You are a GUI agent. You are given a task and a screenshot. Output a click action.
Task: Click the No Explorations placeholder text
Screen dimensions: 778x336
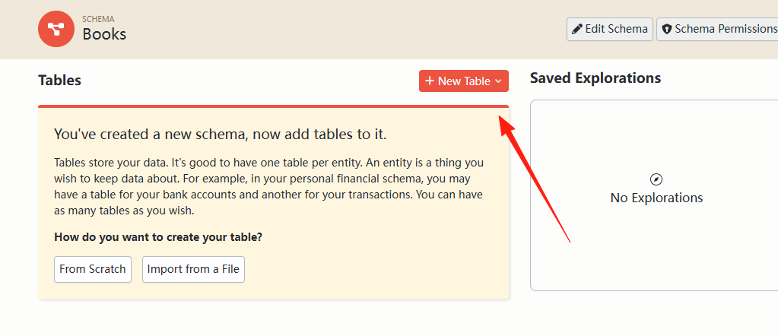point(656,198)
